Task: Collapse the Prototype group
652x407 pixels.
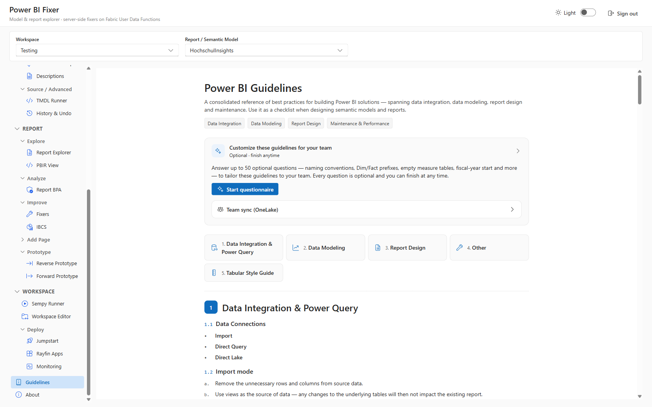Action: pyautogui.click(x=23, y=252)
